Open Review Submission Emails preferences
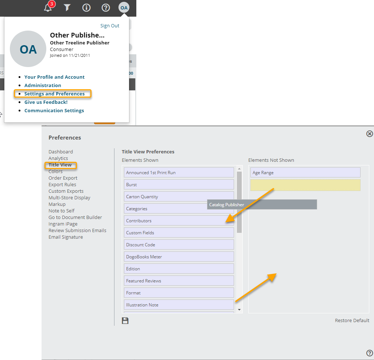374x360 pixels. coord(77,230)
